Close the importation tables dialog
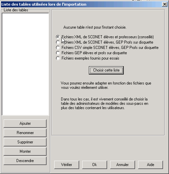The image size is (169, 174). pyautogui.click(x=164, y=4)
